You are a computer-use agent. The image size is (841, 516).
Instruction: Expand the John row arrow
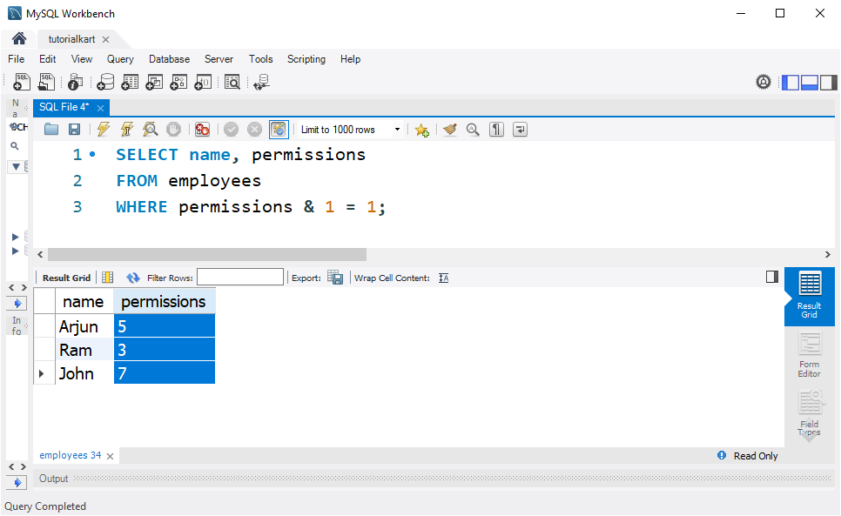(41, 373)
